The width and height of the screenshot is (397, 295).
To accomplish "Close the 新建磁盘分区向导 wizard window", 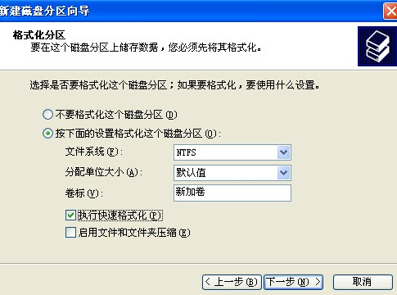I will coord(390,11).
